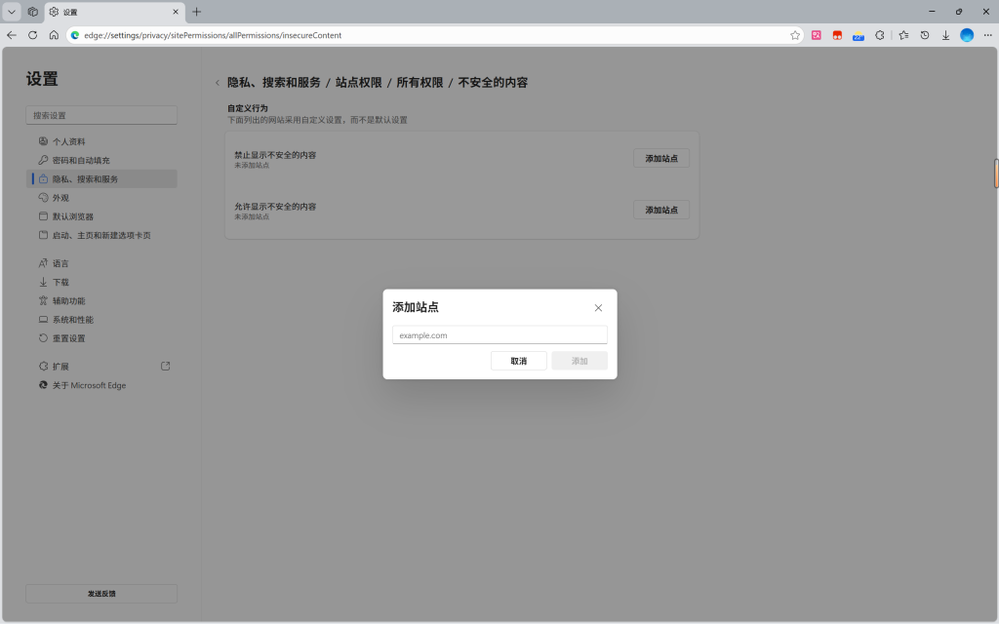Open browser history icon
Image resolution: width=999 pixels, height=624 pixels.
925,35
